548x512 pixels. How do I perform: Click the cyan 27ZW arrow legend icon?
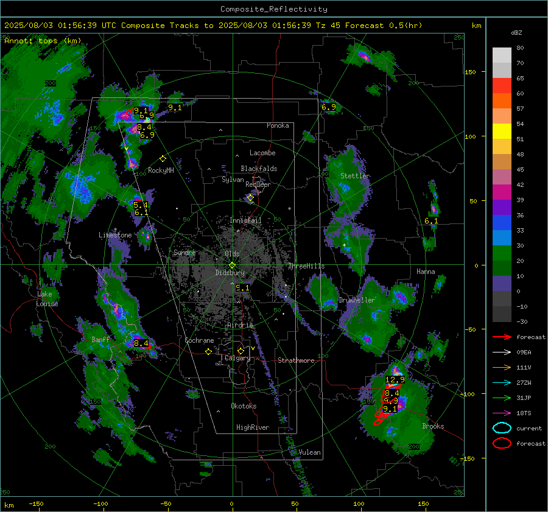502,383
